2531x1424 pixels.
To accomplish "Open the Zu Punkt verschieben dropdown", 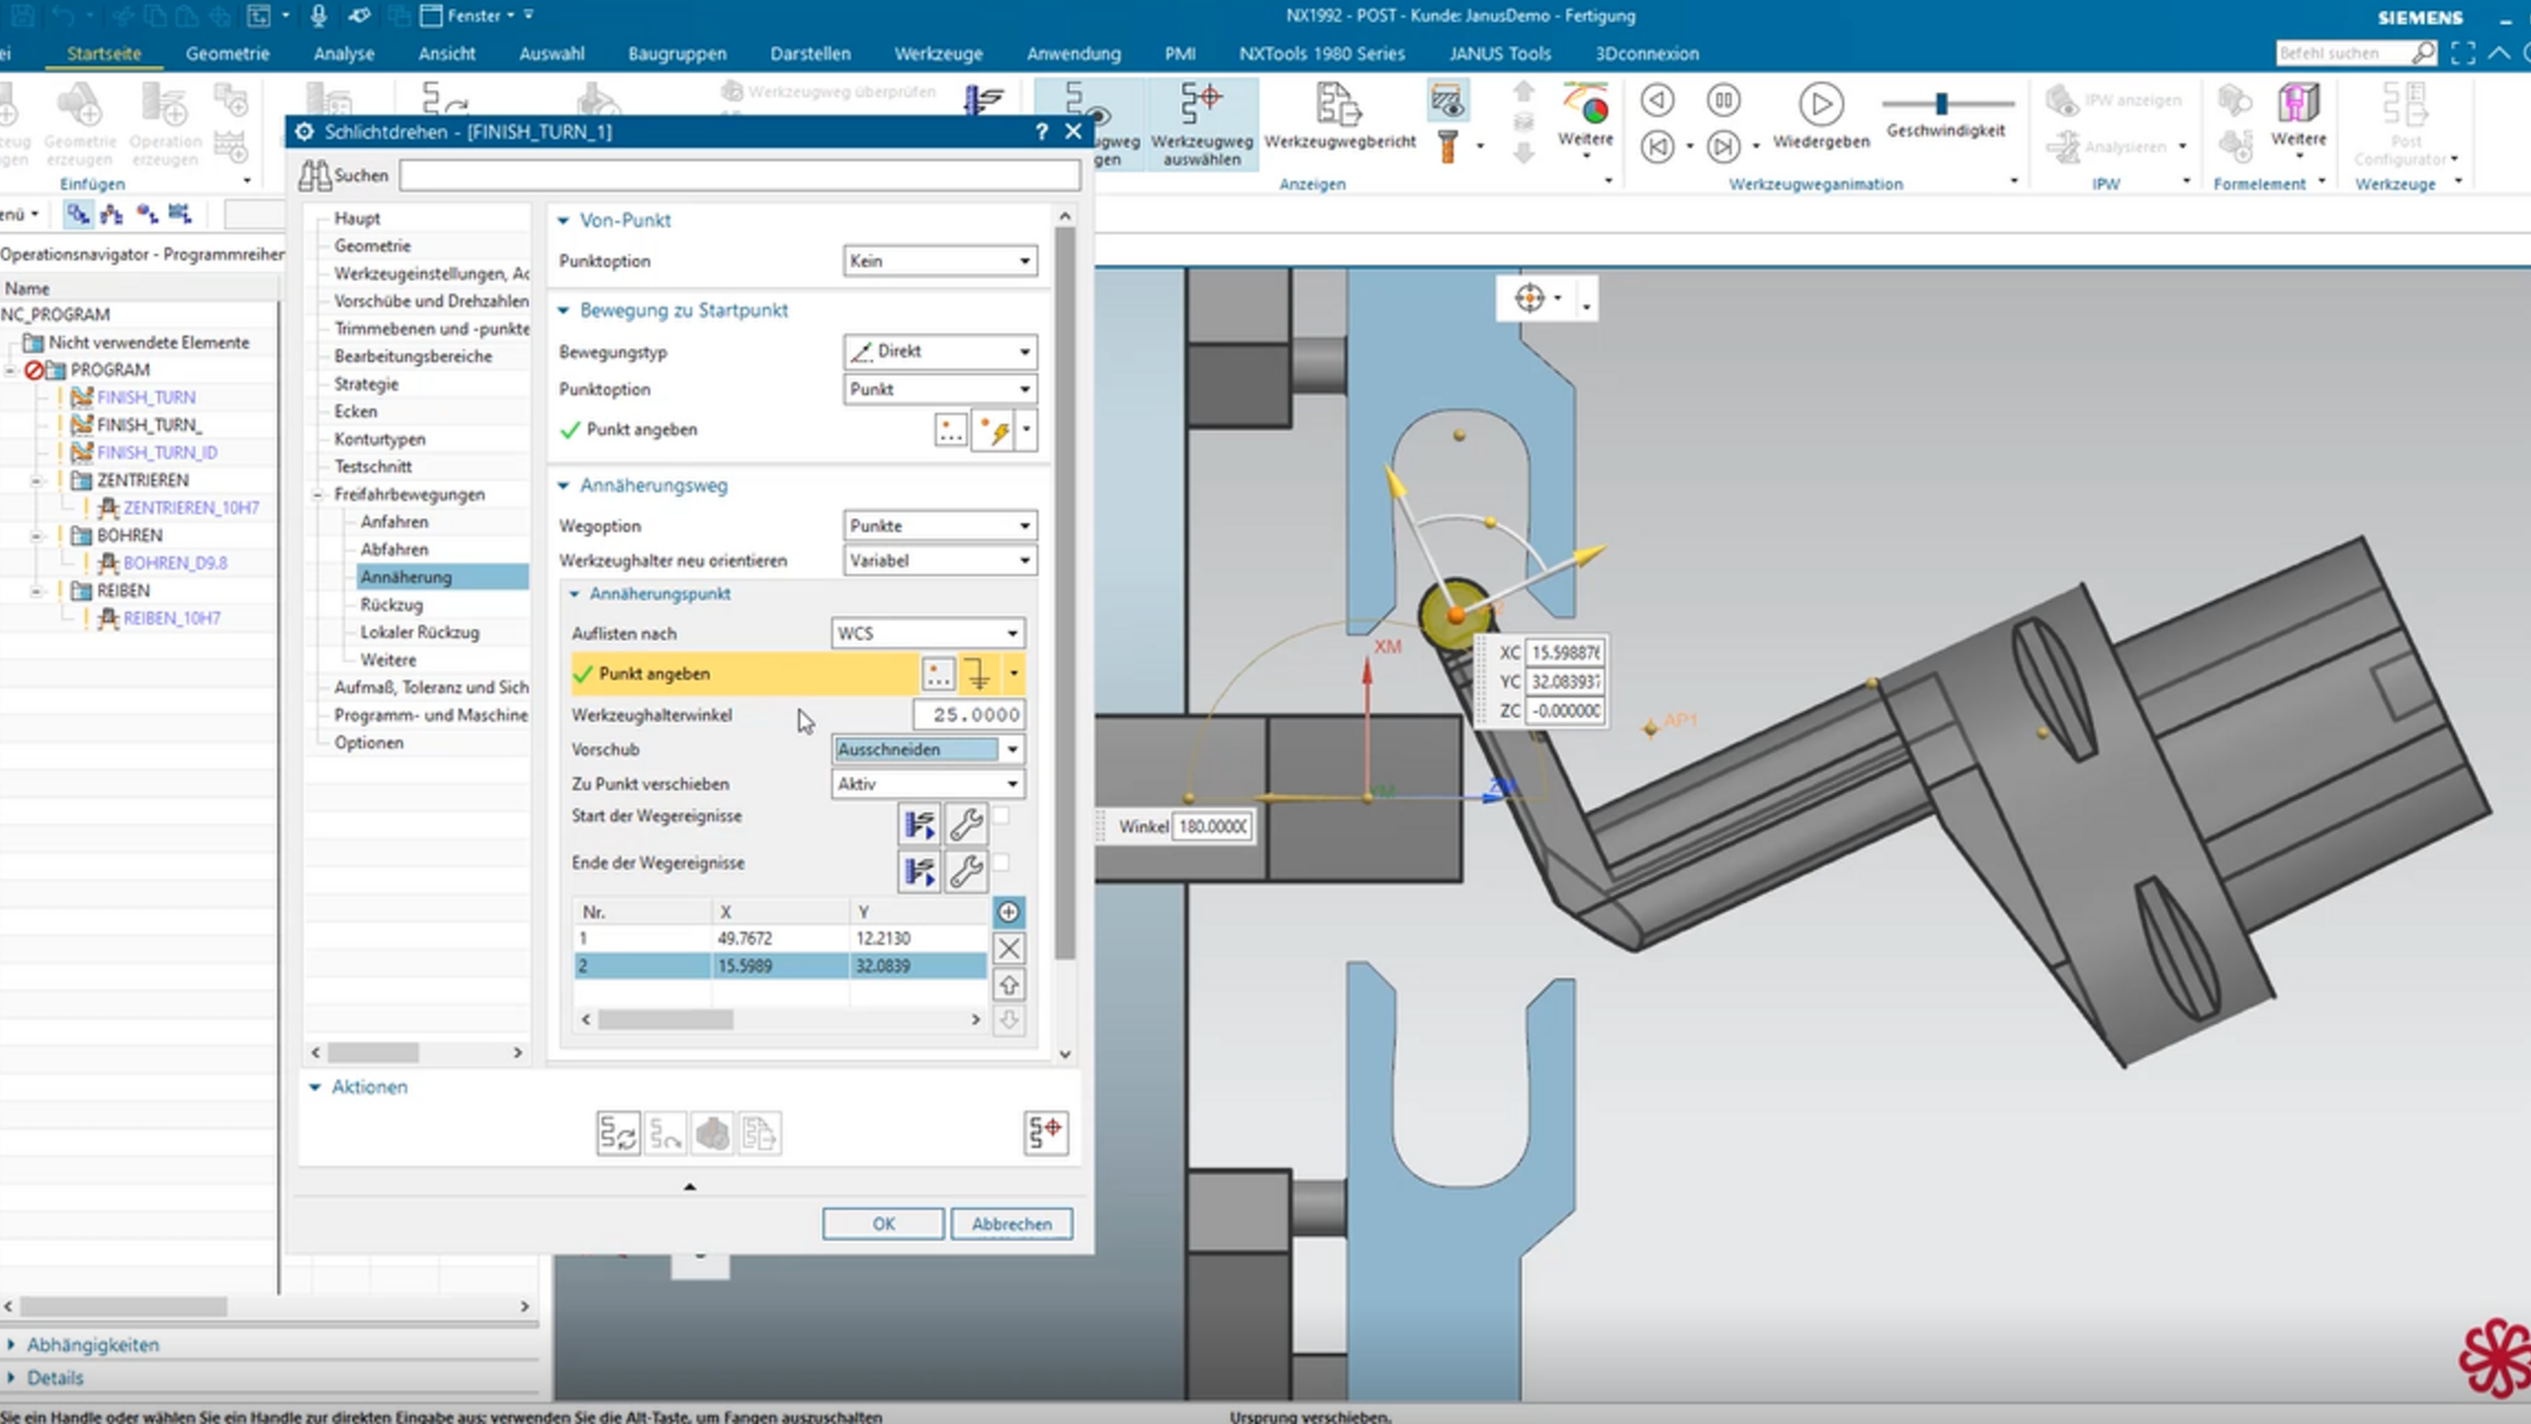I will [x=928, y=784].
